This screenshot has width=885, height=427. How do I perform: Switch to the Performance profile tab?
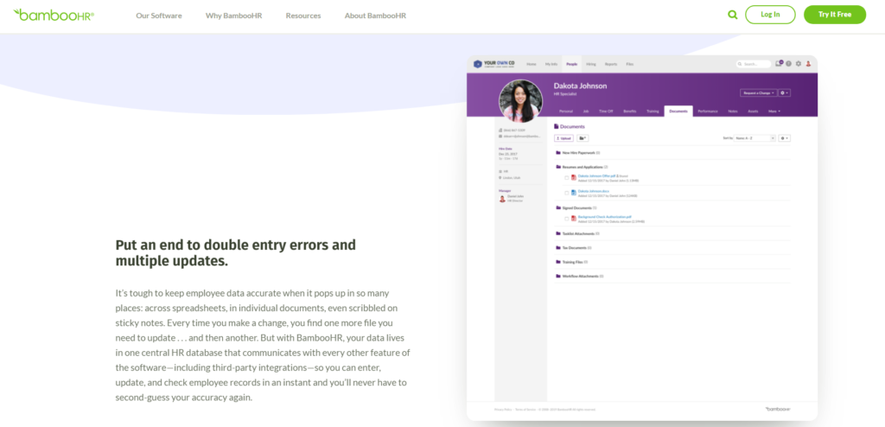point(707,112)
